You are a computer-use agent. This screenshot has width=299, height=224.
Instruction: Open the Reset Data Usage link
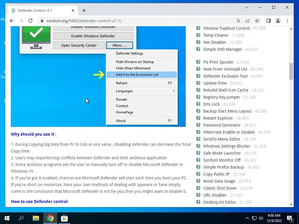pos(219,181)
